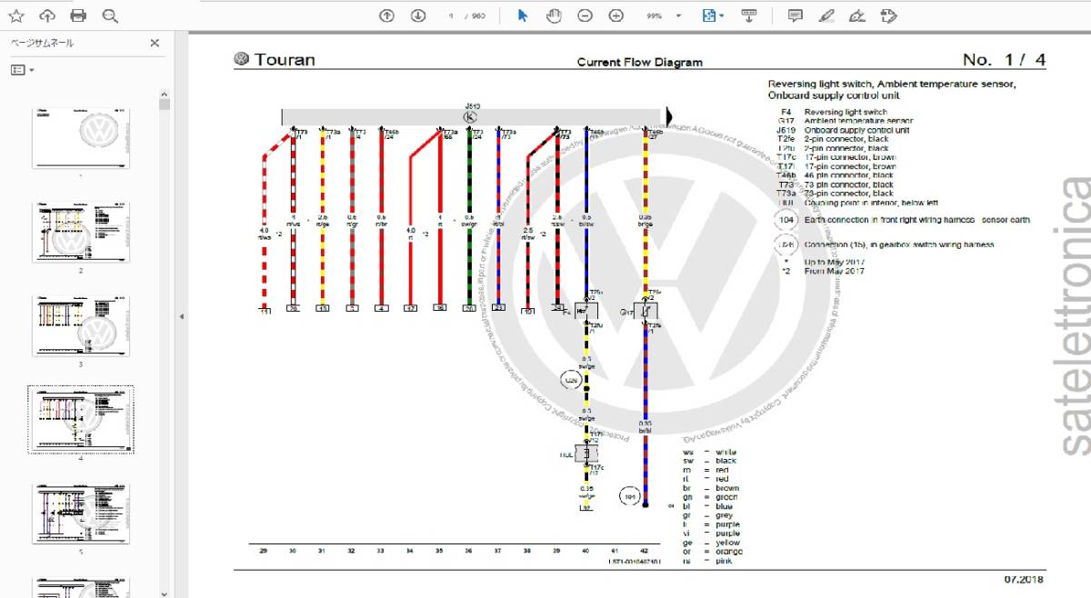Click the ページサムネール panel title
The height and width of the screenshot is (598, 1091).
(43, 43)
